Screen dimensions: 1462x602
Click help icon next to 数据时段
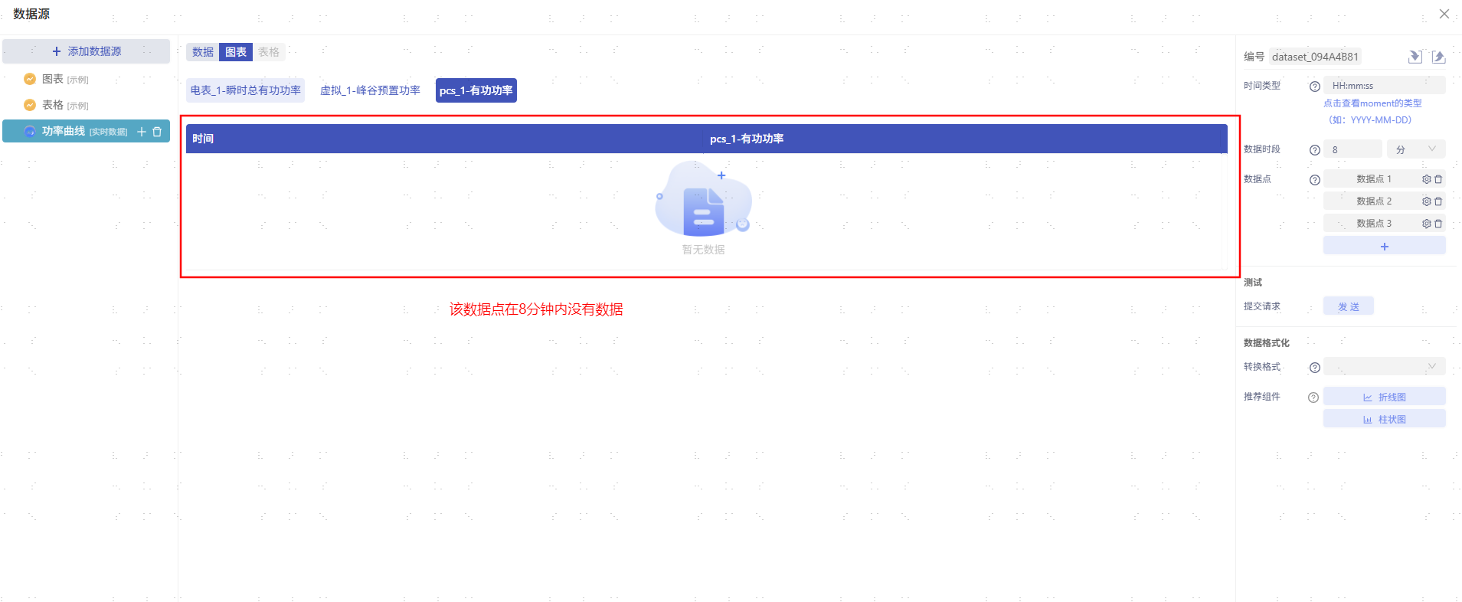coord(1314,150)
